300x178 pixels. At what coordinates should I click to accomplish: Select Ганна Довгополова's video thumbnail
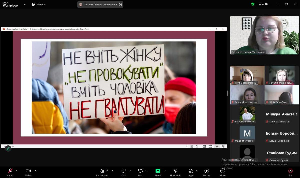(247, 95)
